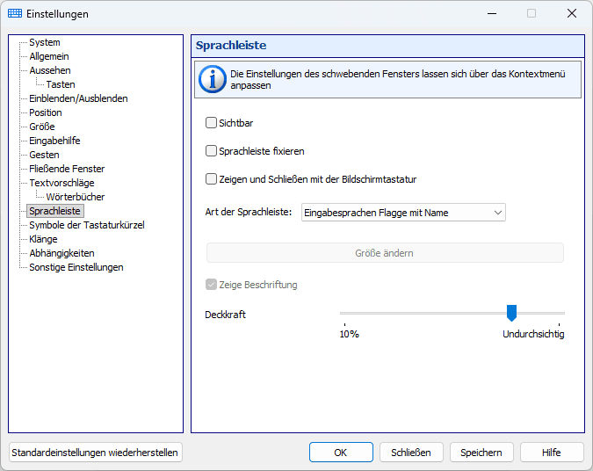
Task: Go to the Wörterbücher subpage
Action: 76,197
